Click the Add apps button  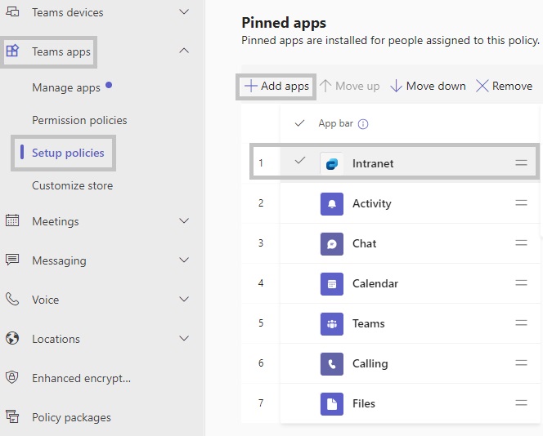point(276,86)
